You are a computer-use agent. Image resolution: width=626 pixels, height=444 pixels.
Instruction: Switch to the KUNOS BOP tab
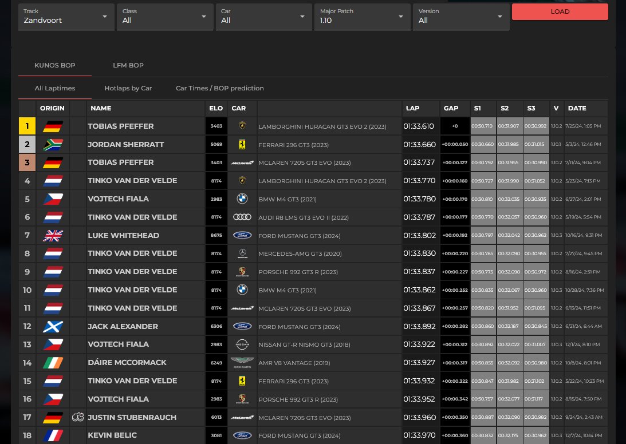click(x=54, y=65)
